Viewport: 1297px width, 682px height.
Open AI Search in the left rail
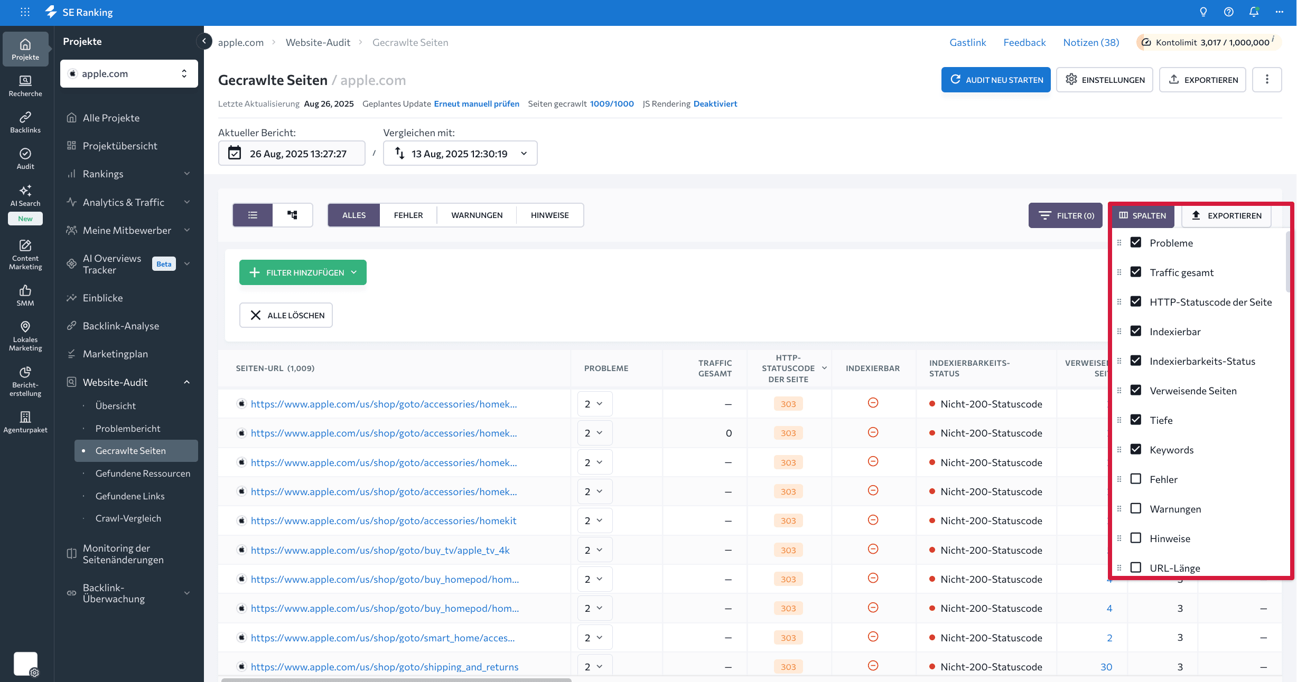tap(25, 195)
